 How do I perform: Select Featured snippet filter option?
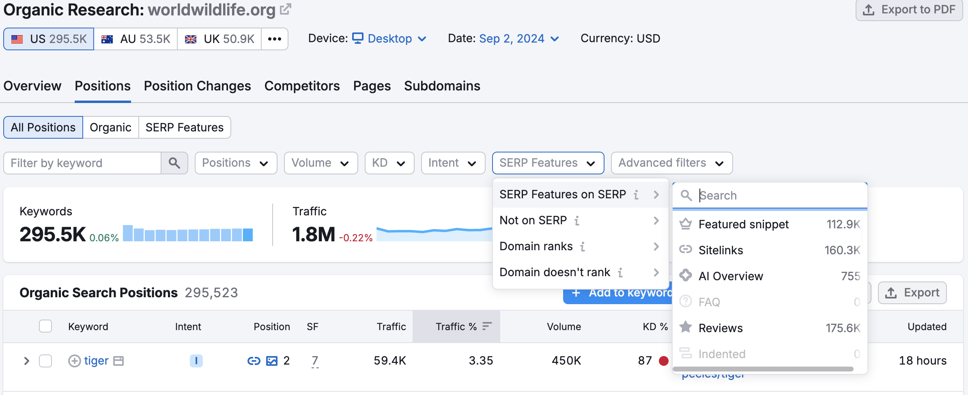pos(770,224)
